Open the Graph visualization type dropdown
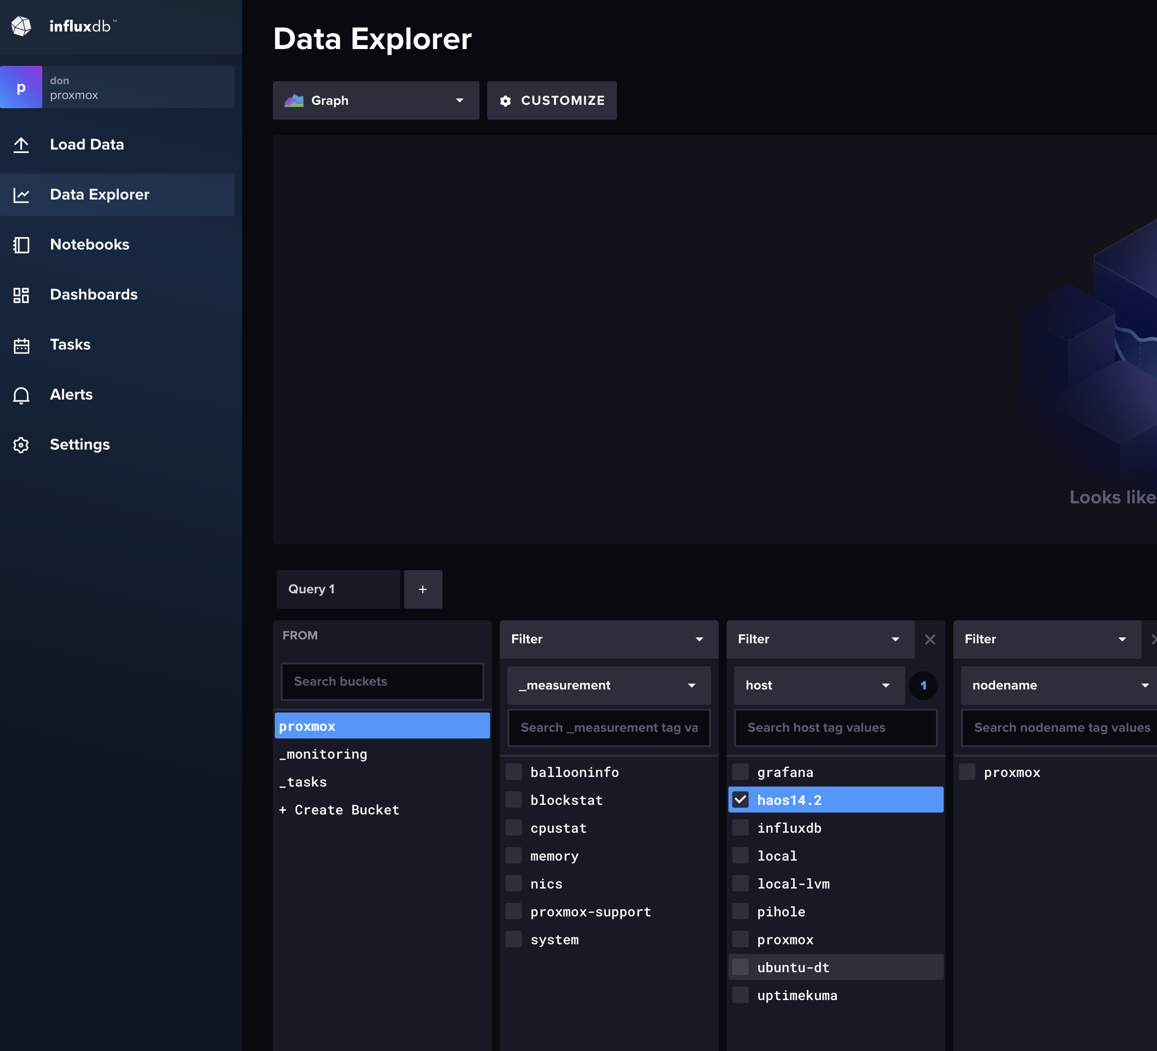Screen dimensions: 1157x1051 [x=376, y=100]
